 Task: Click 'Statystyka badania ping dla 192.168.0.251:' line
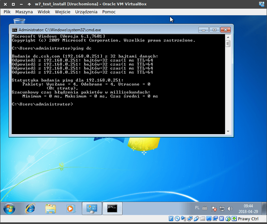click(x=68, y=80)
